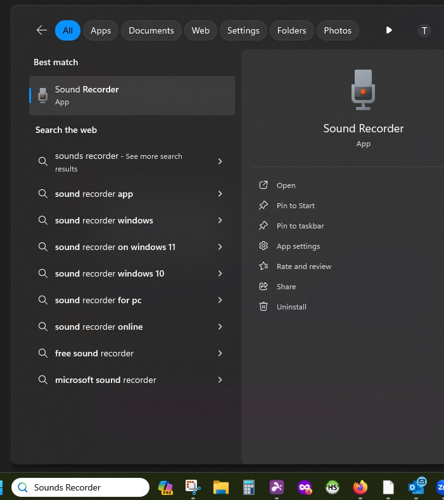Image resolution: width=444 pixels, height=500 pixels.
Task: Select 'sound recorder windows' suggestion
Action: tap(104, 220)
